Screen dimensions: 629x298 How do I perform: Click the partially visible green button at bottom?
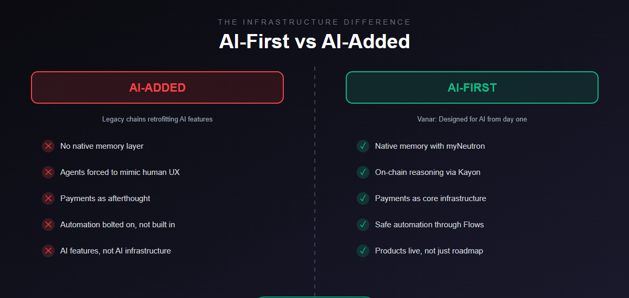pos(314,296)
